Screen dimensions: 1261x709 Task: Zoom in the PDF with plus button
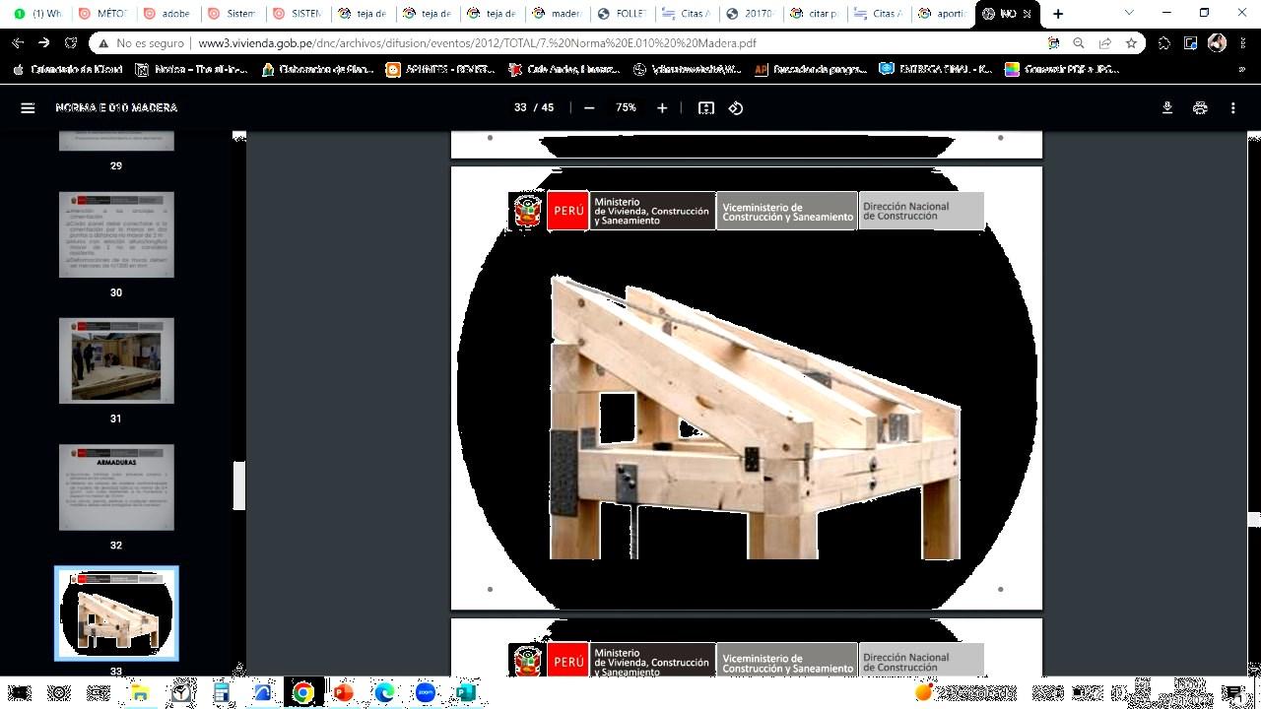click(x=662, y=108)
